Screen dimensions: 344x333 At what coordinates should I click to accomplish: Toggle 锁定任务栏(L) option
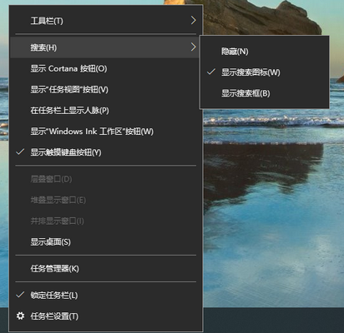coord(106,296)
